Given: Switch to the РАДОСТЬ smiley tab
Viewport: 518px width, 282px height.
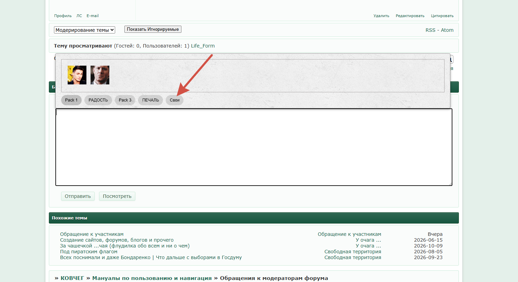Looking at the screenshot, I should pyautogui.click(x=98, y=100).
